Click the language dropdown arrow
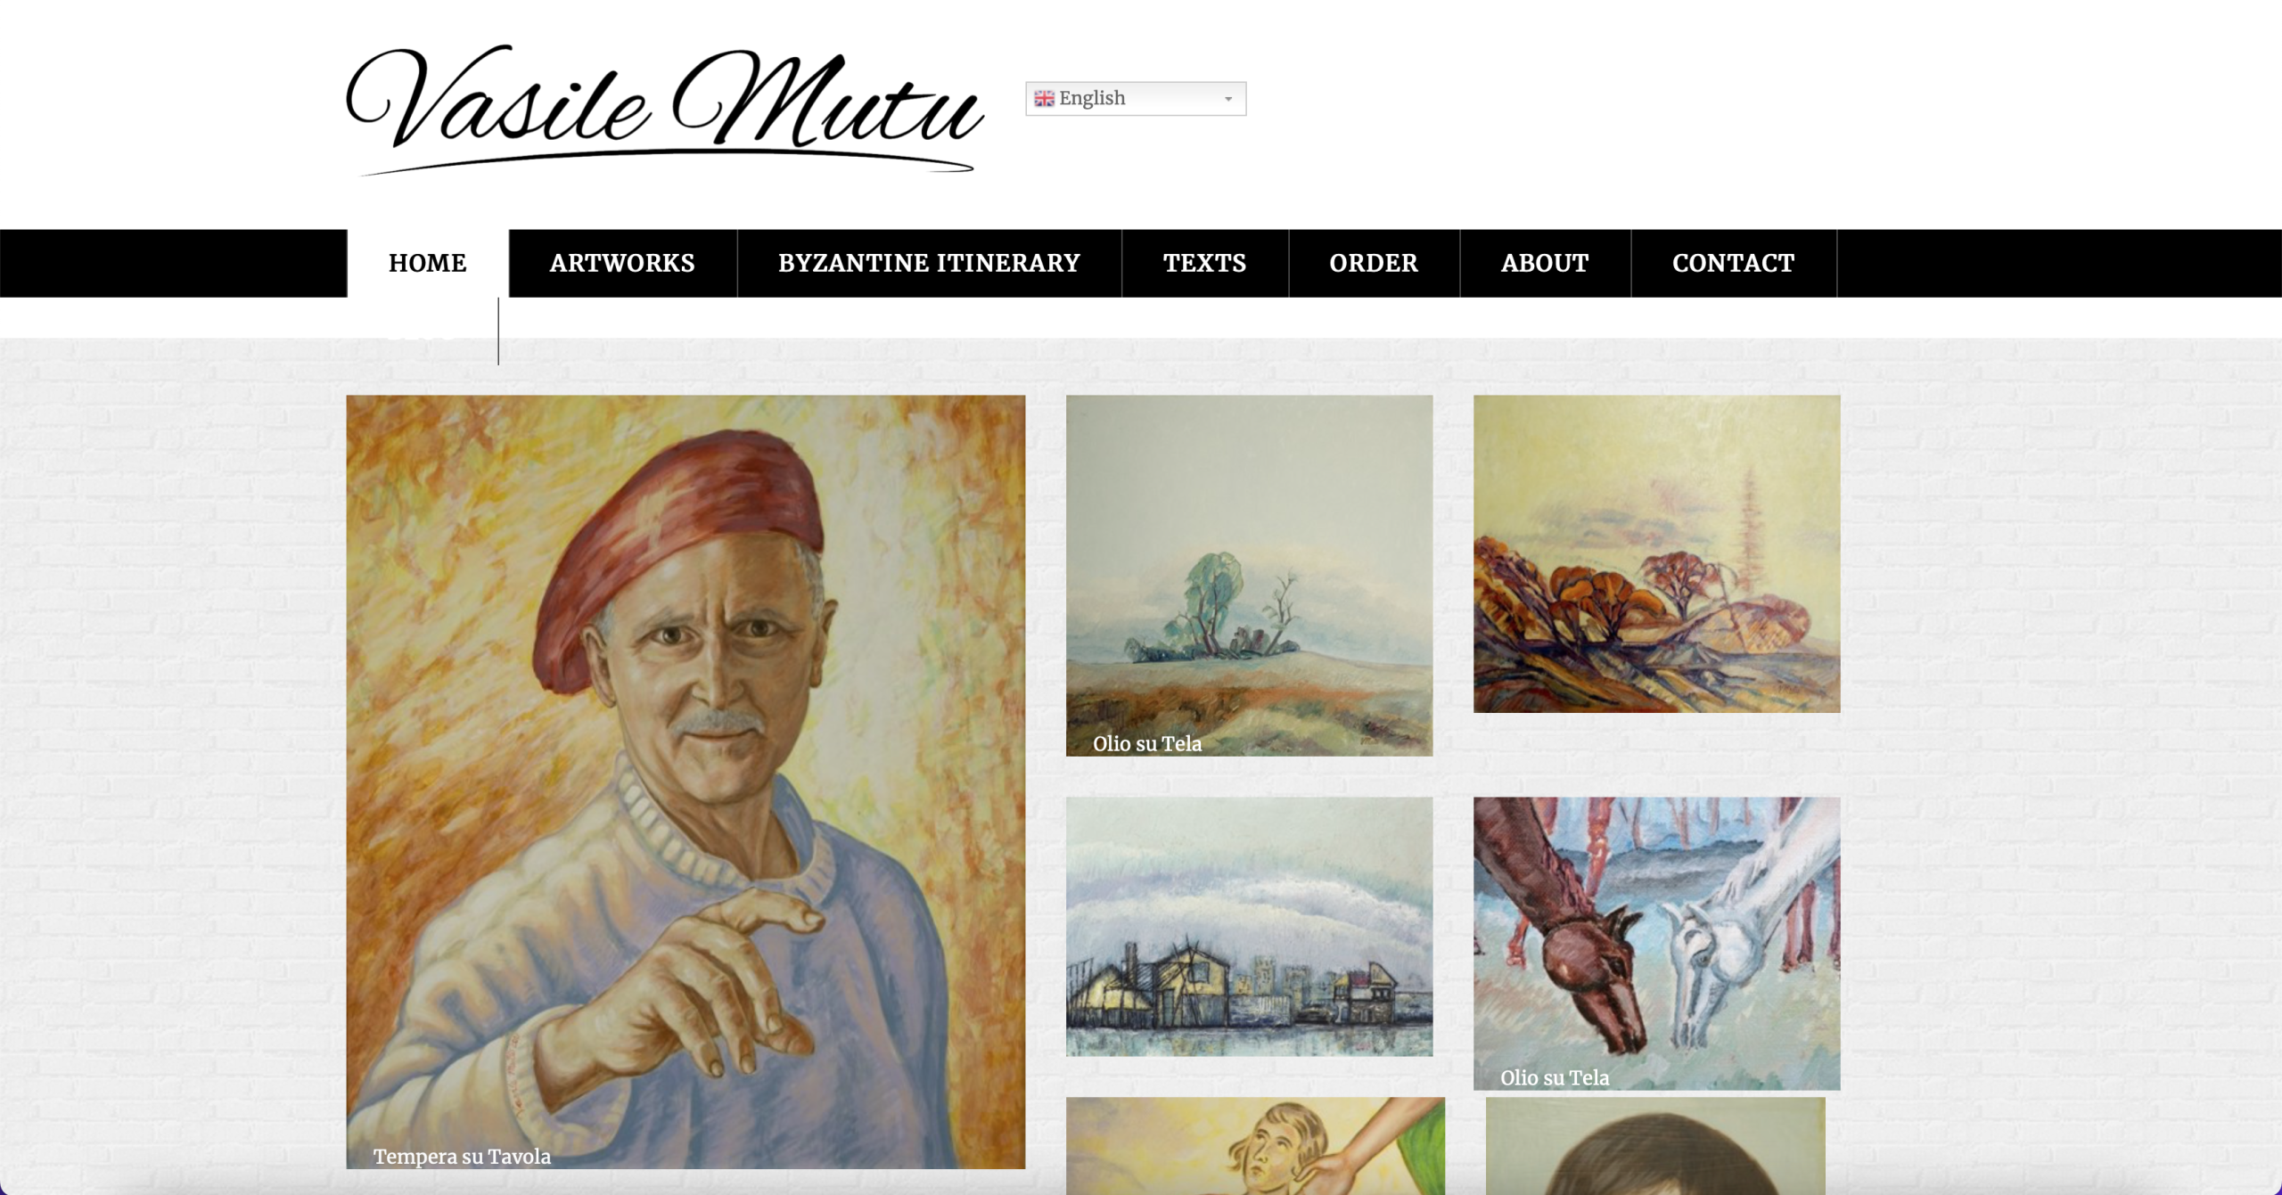 (1228, 99)
